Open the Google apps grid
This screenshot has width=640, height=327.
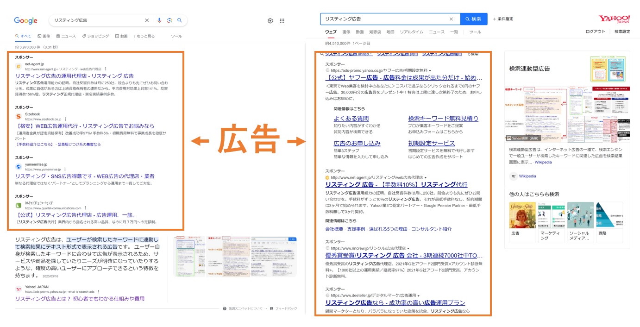(282, 20)
